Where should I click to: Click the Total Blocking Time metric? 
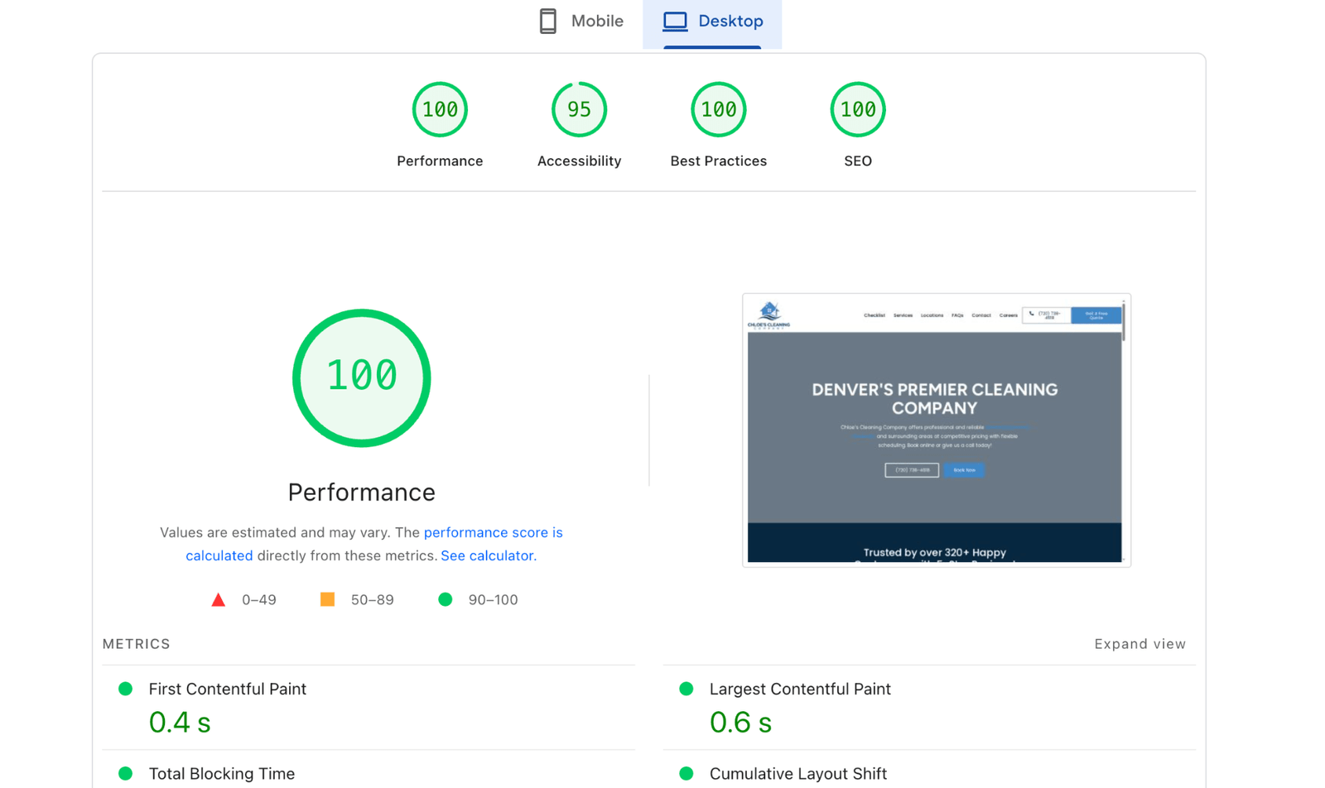tap(221, 773)
